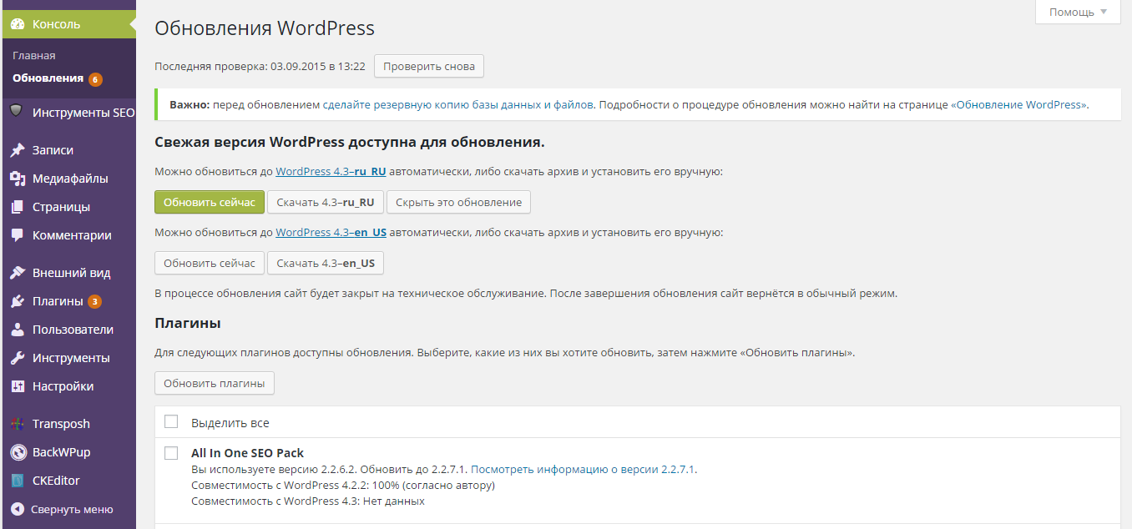Image resolution: width=1132 pixels, height=529 pixels.
Task: Open the Главная submenu item
Action: (x=34, y=55)
